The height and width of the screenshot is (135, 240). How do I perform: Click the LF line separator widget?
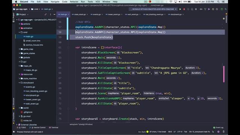tap(174, 132)
